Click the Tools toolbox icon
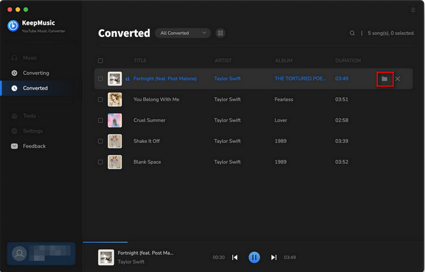This screenshot has width=425, height=272. [x=14, y=116]
